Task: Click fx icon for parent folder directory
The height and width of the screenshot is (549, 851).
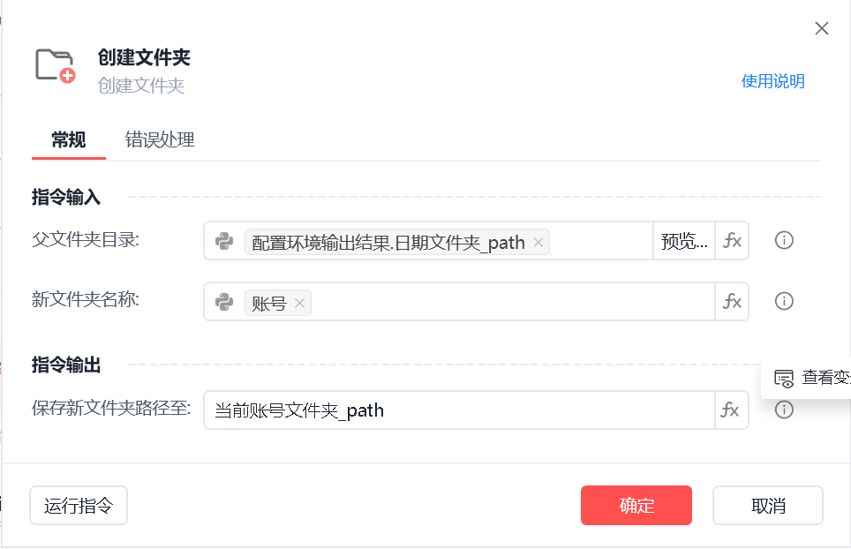Action: (732, 241)
